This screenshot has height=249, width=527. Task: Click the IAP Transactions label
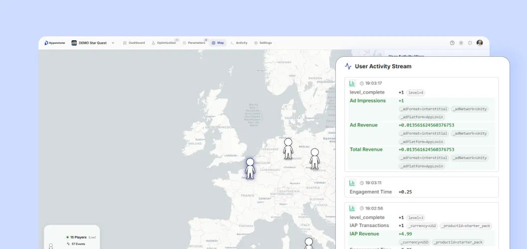369,226
